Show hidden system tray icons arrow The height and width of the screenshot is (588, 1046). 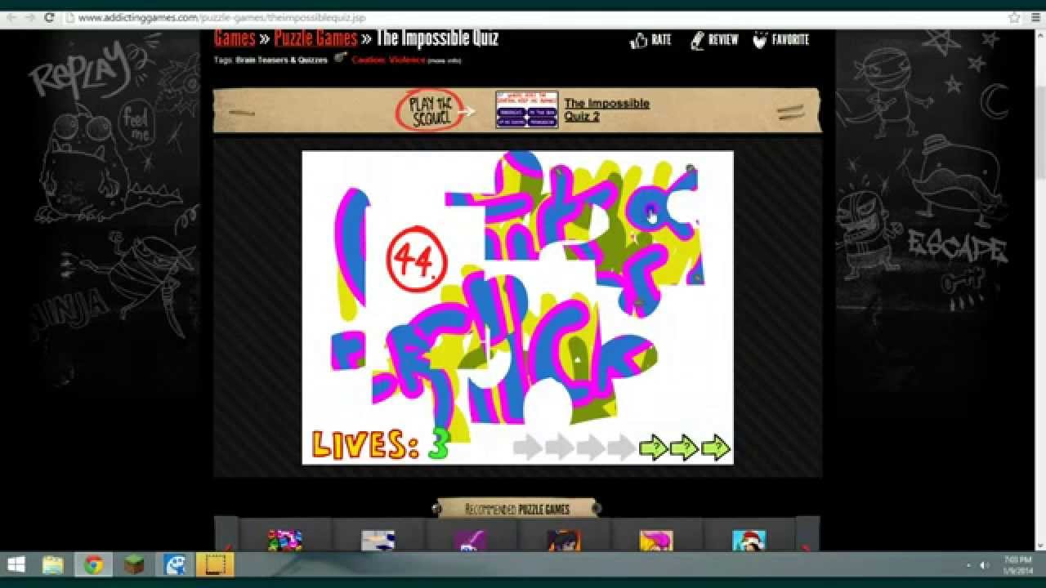coord(969,565)
